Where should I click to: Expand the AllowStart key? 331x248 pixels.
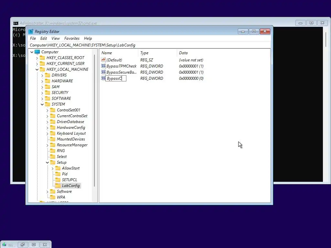coord(53,169)
